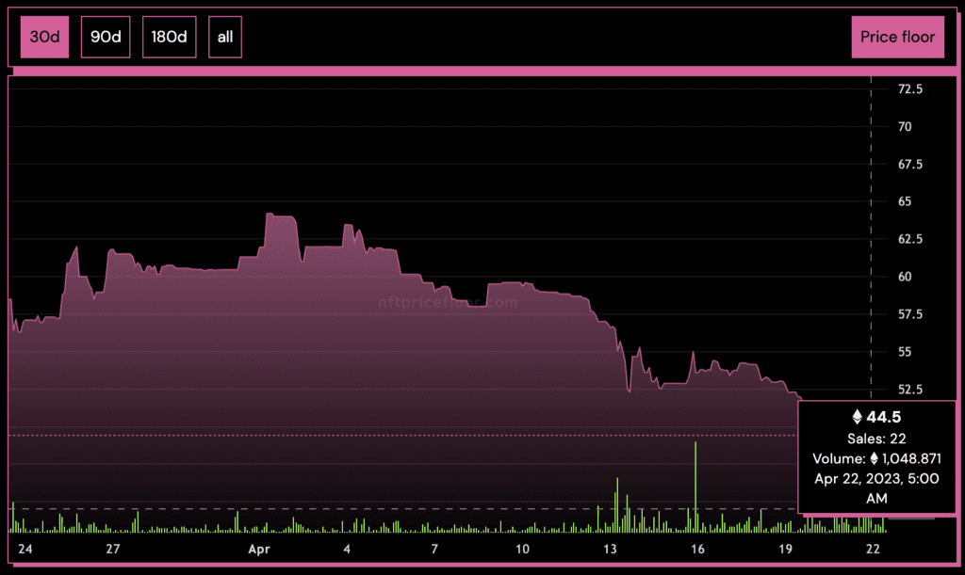Viewport: 965px width, 575px height.
Task: Click the 27 date label on x-axis
Action: [x=113, y=549]
